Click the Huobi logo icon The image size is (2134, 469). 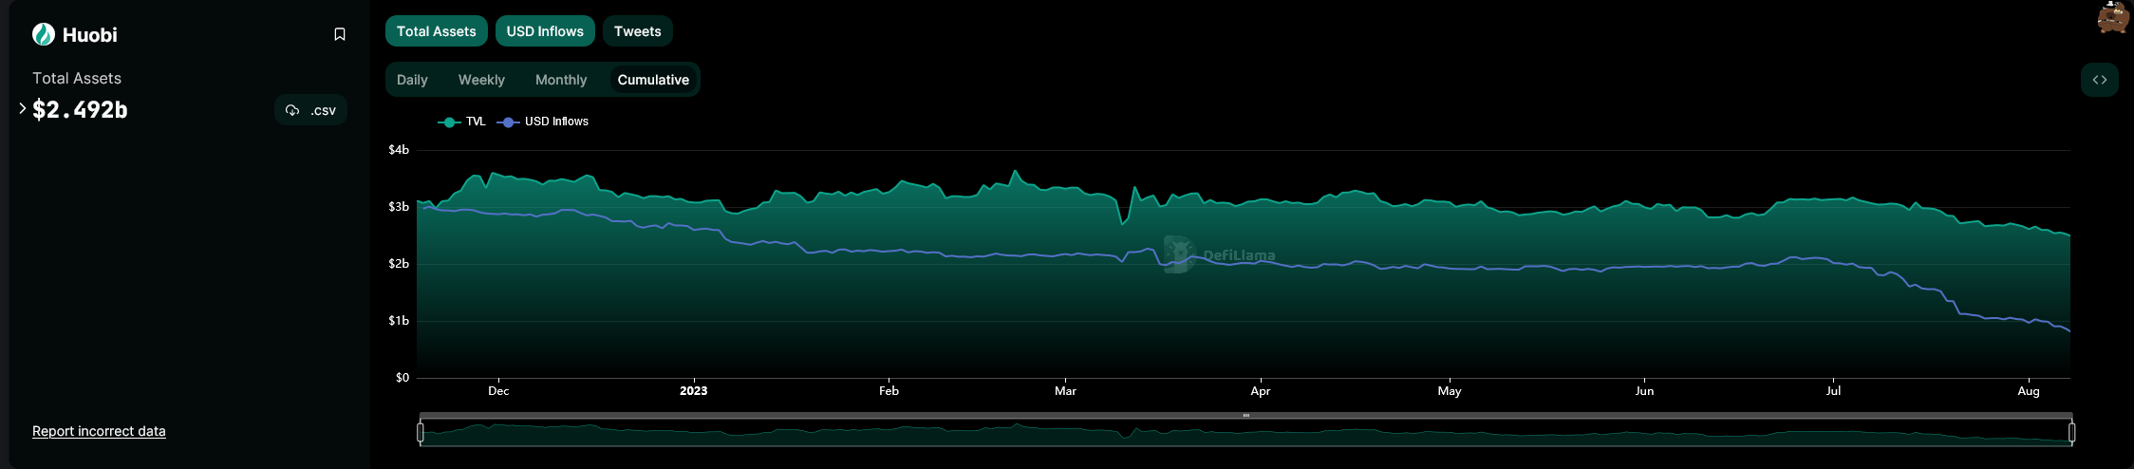(44, 35)
